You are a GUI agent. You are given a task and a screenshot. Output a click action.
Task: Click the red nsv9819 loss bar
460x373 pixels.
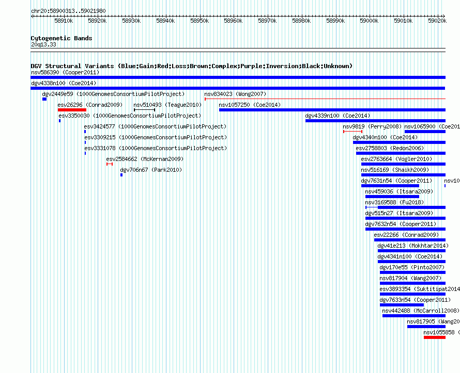352,132
